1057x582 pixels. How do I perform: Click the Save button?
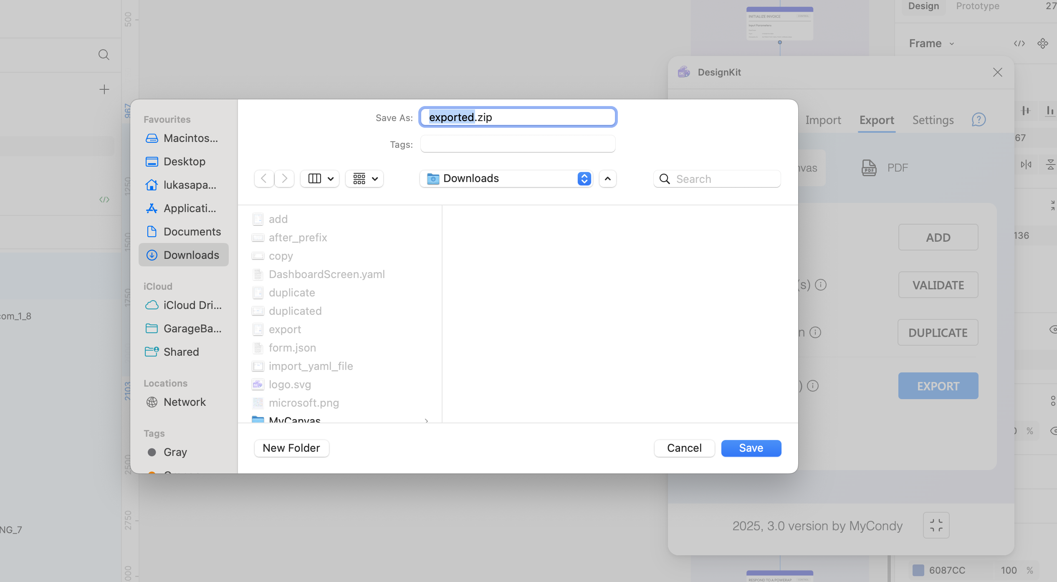(x=751, y=448)
